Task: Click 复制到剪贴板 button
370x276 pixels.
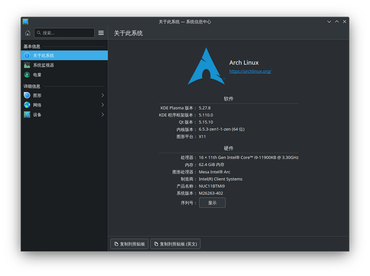Action: 129,244
